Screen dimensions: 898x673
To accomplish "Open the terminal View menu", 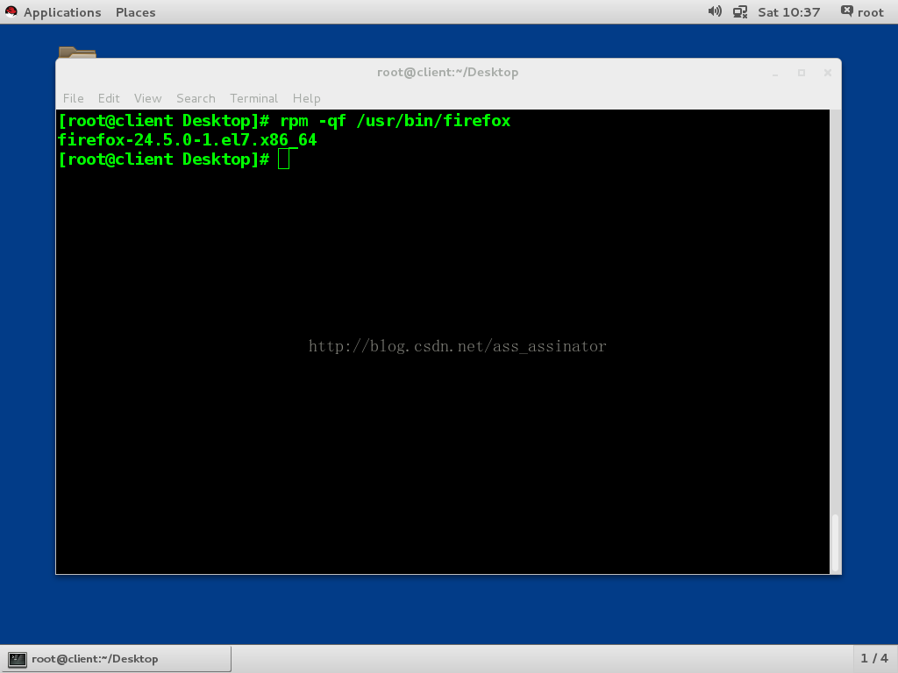I will point(147,98).
